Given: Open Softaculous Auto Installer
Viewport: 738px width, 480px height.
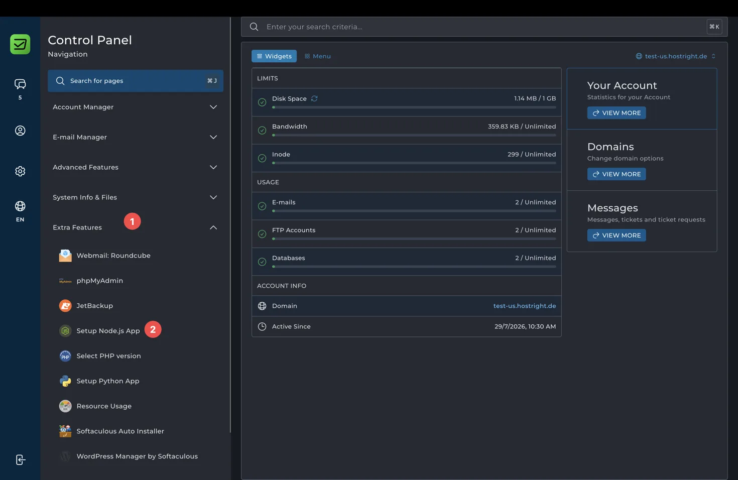Looking at the screenshot, I should pyautogui.click(x=120, y=431).
